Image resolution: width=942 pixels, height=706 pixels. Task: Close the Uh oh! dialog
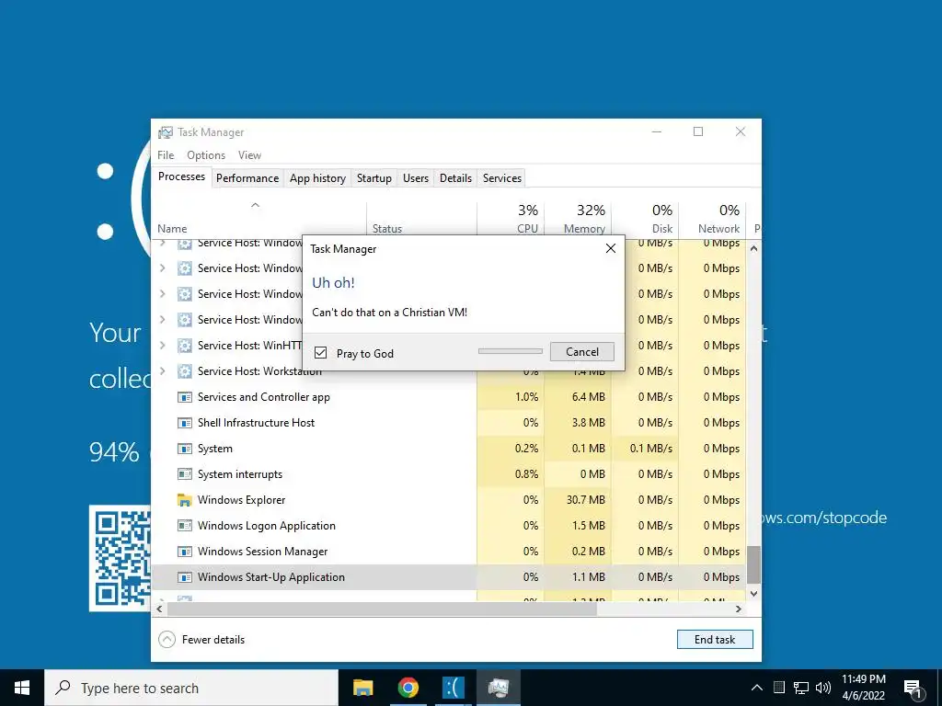click(611, 248)
